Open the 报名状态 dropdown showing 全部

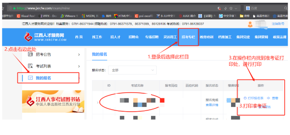[133, 70]
